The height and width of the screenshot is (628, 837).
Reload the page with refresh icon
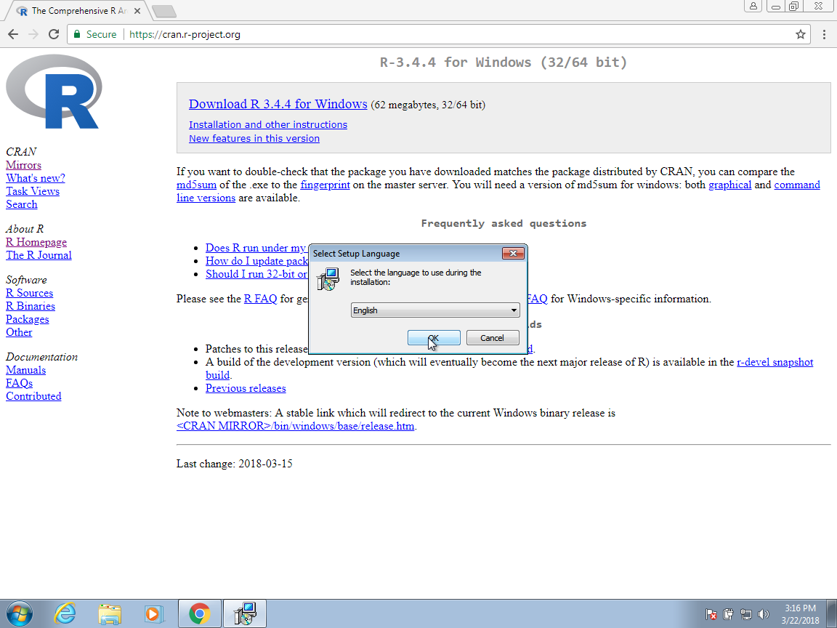point(53,34)
